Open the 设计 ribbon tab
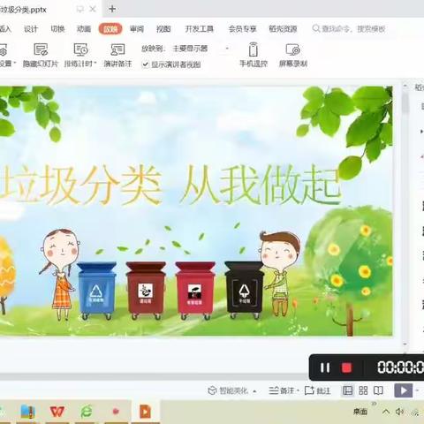This screenshot has height=424, width=424. tap(31, 29)
